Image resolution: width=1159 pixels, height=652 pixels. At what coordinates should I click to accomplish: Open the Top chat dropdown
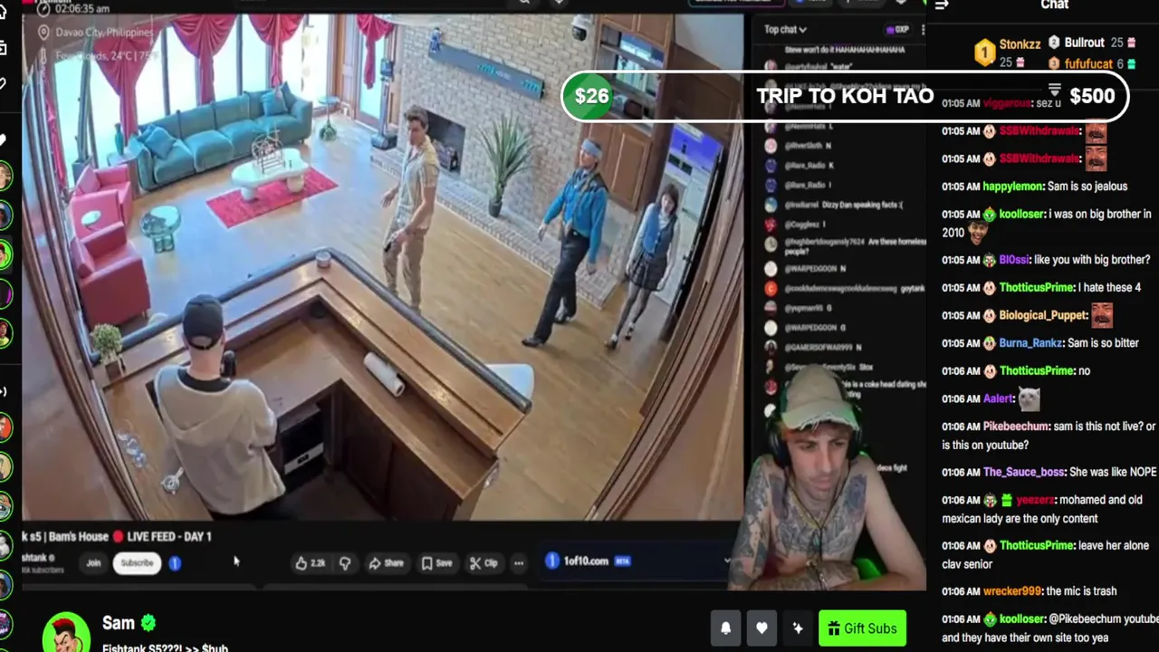[784, 30]
